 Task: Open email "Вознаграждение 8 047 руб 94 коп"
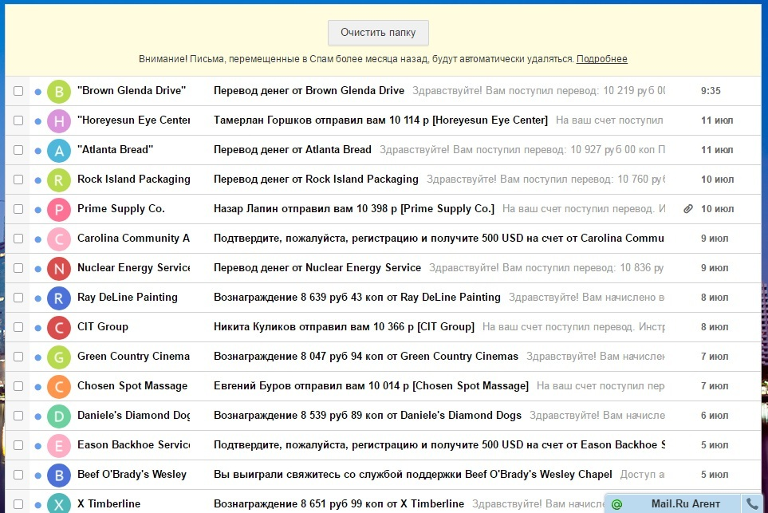pos(366,356)
